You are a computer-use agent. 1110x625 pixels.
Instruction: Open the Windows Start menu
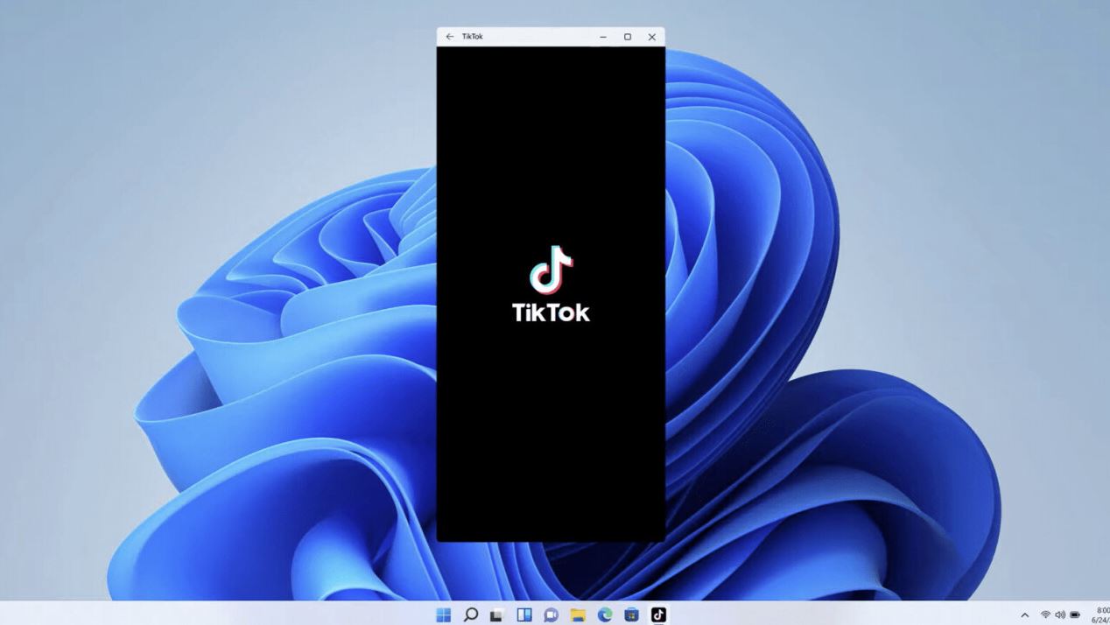[x=444, y=614]
